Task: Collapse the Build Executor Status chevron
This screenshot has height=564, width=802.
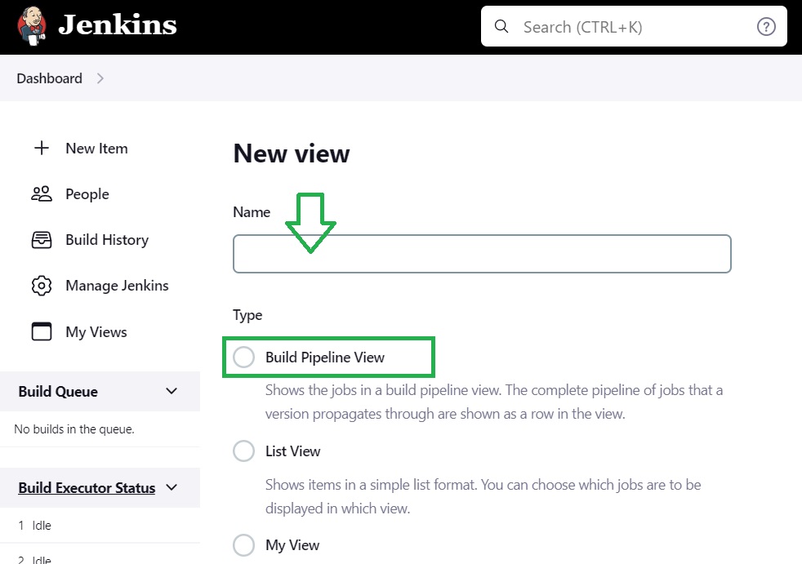Action: click(x=172, y=487)
